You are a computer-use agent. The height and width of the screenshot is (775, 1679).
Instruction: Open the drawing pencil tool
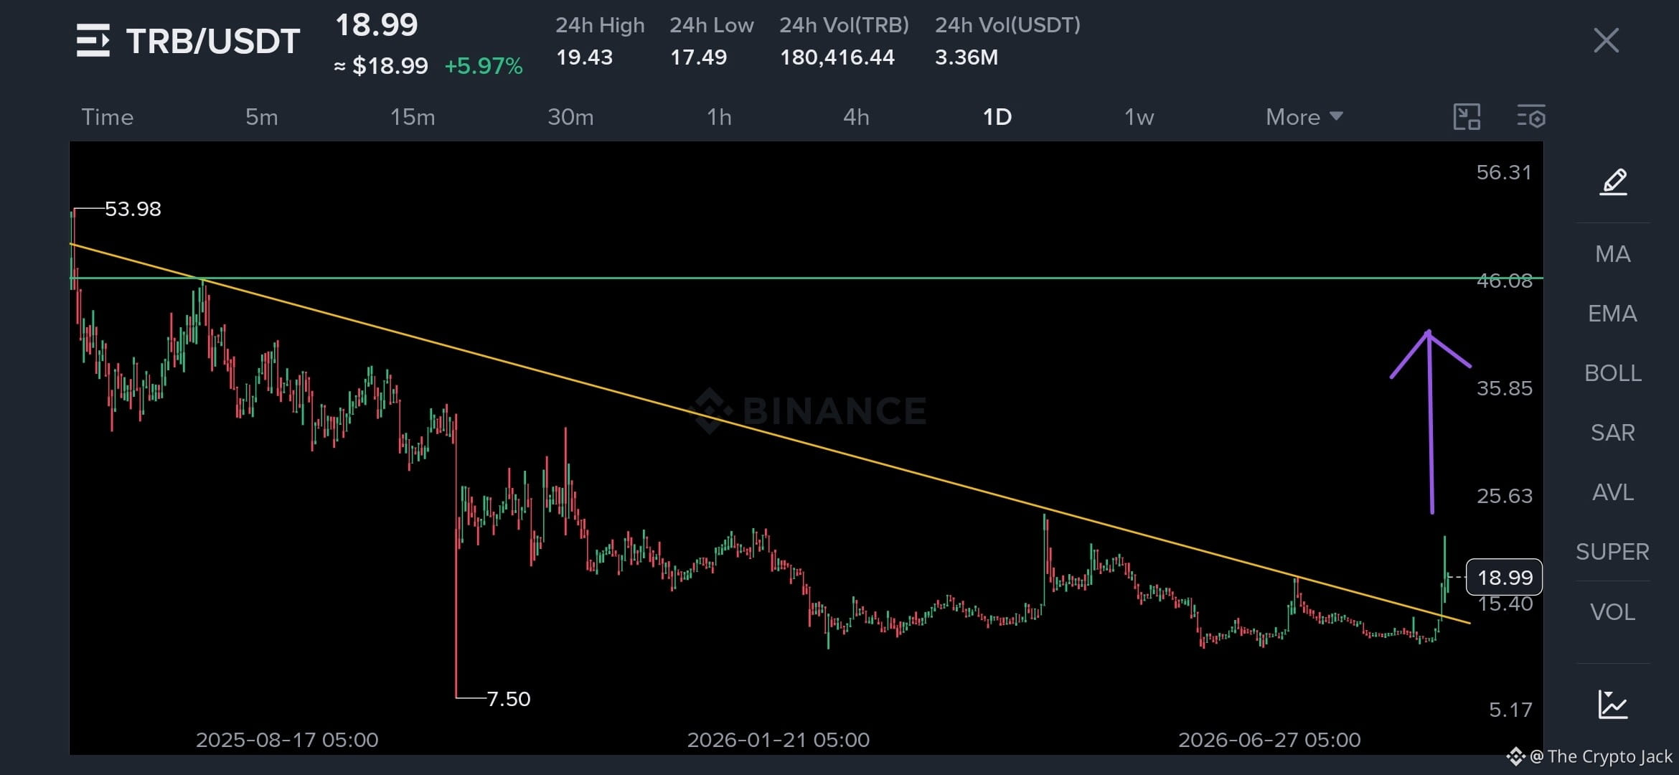click(1613, 182)
